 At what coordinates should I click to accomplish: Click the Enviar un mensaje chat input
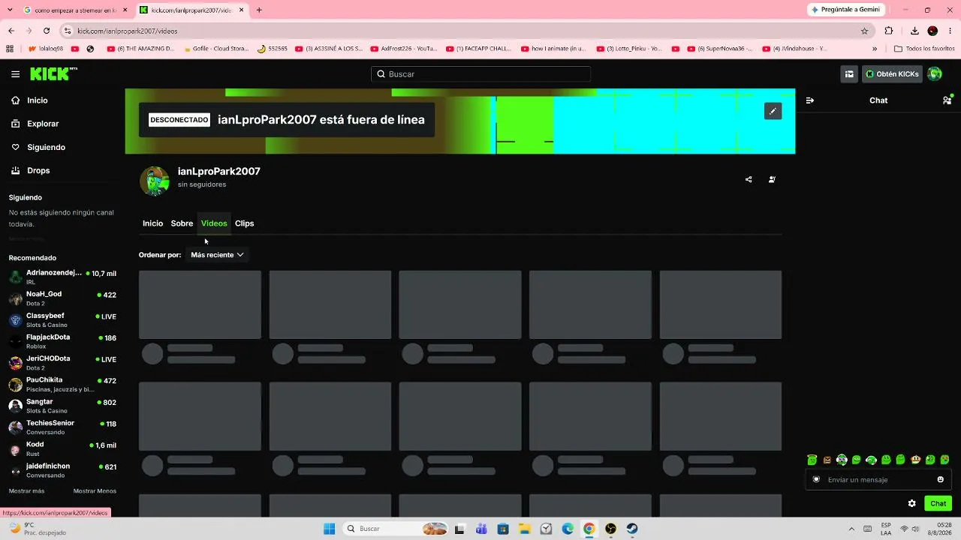click(x=878, y=480)
